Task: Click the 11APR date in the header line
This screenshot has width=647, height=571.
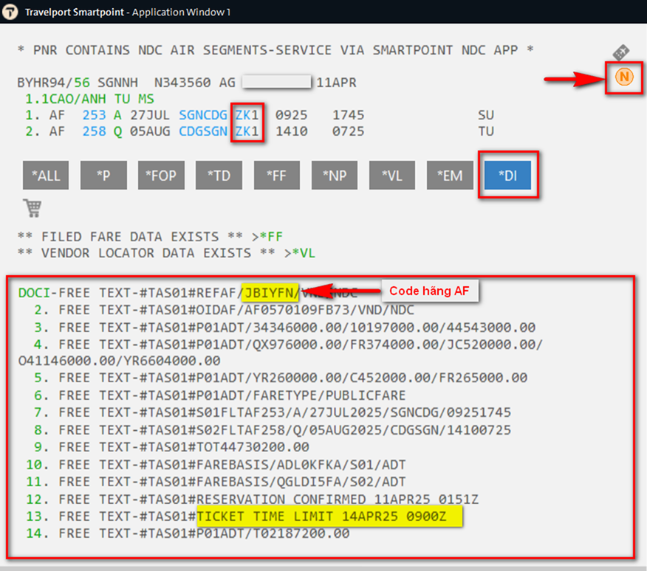Action: (x=336, y=83)
